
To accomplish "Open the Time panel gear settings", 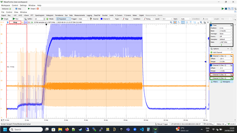I will pos(231,25).
